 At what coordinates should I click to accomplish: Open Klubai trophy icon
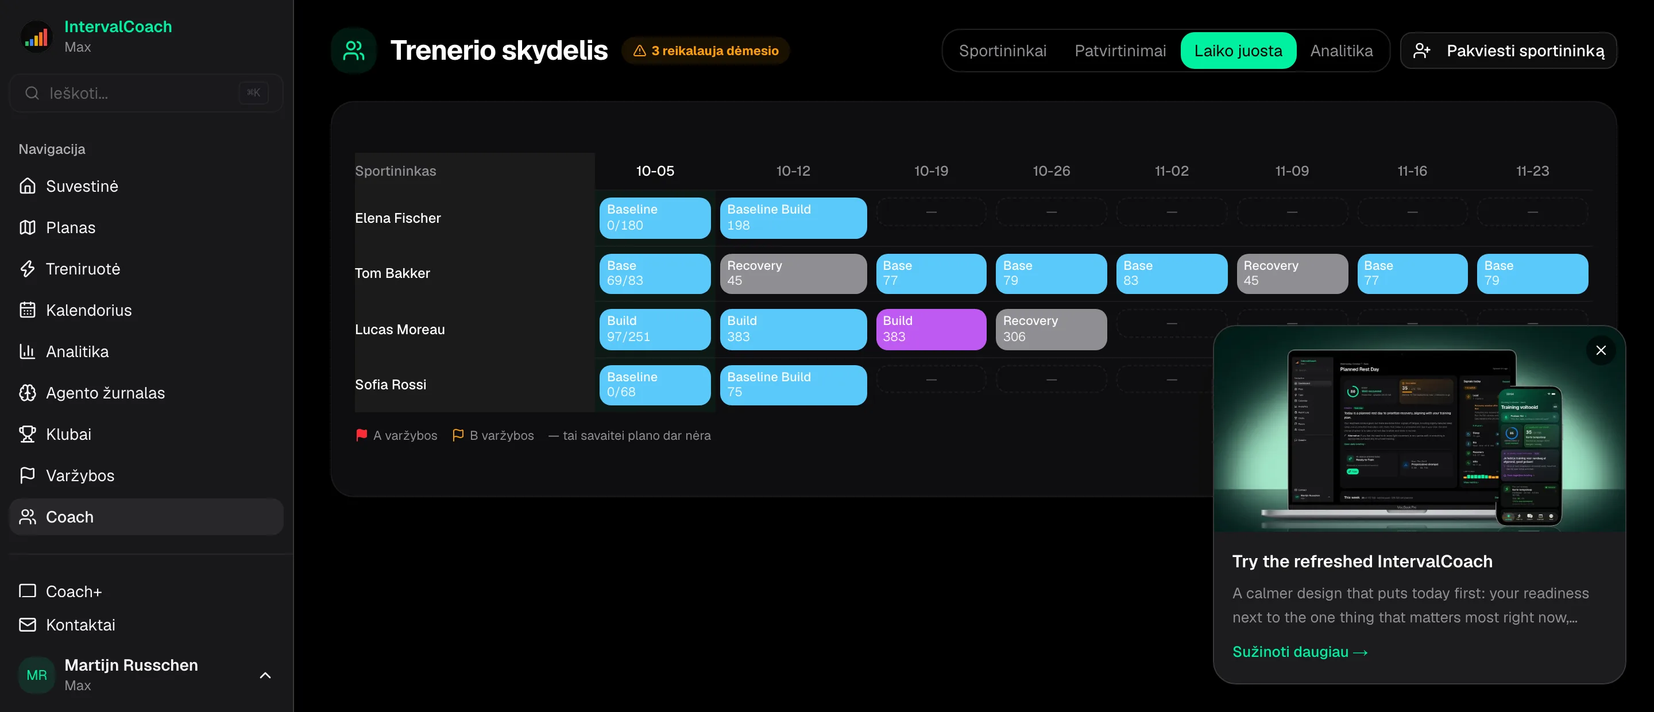point(28,434)
